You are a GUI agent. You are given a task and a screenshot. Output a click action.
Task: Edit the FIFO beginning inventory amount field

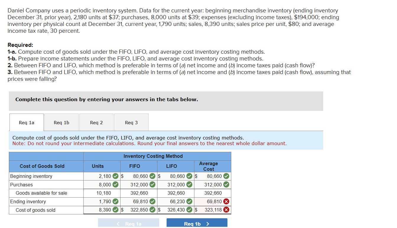139,176
